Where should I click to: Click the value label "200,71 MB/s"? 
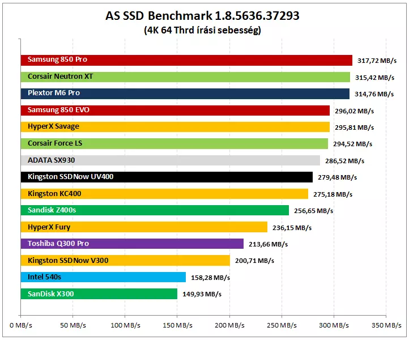[254, 261]
